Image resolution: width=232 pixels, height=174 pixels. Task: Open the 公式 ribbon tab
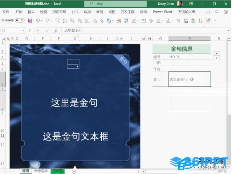(75, 12)
